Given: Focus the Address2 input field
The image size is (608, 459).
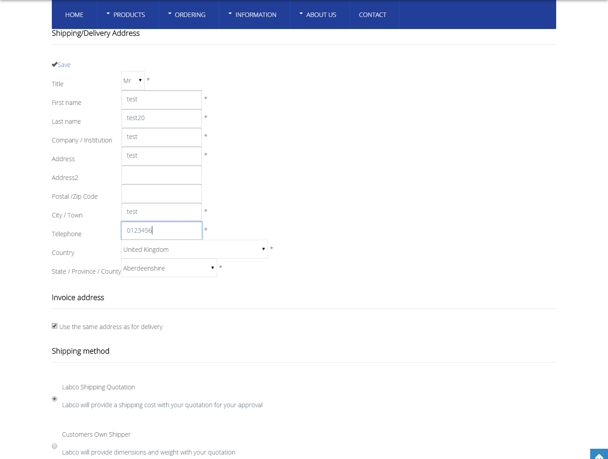Looking at the screenshot, I should coord(162,175).
